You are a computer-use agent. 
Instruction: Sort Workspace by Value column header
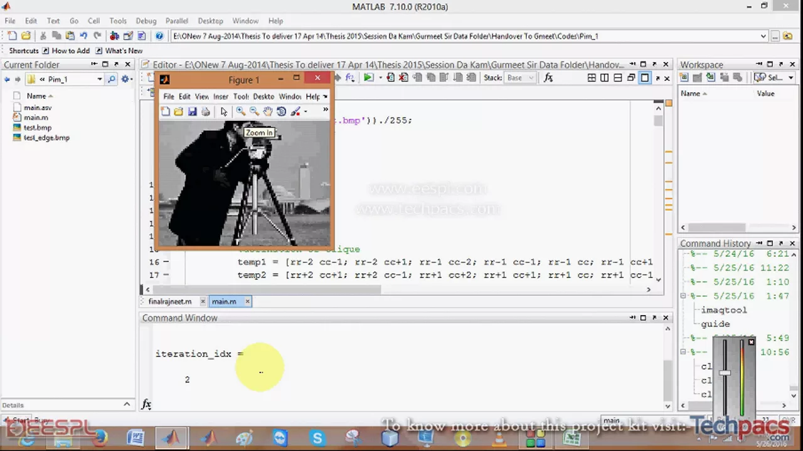point(765,93)
